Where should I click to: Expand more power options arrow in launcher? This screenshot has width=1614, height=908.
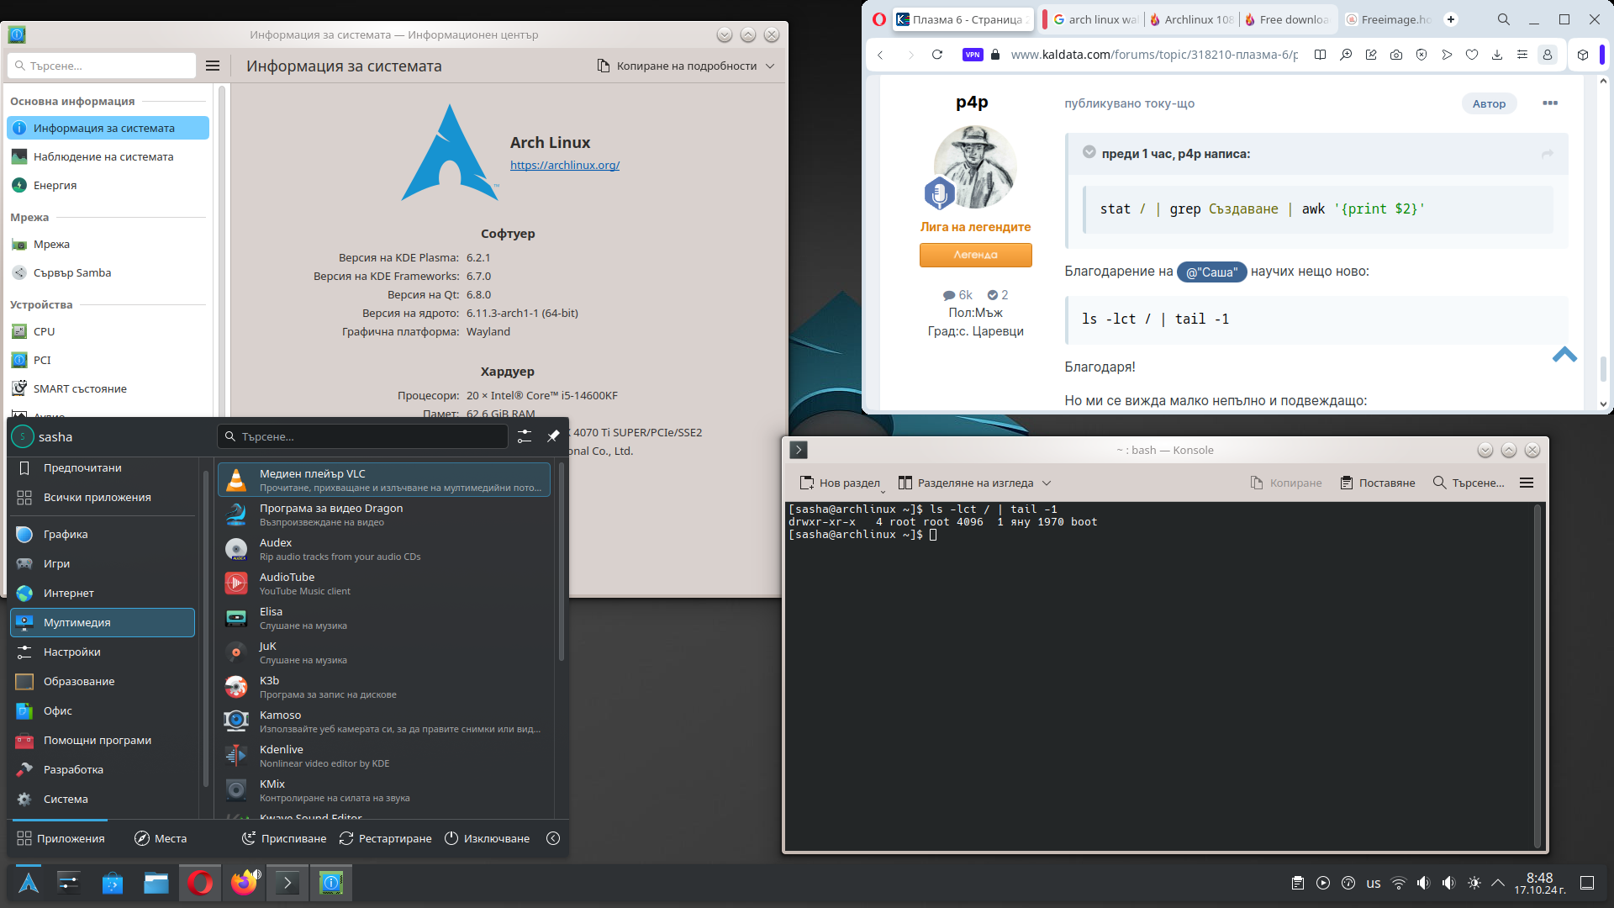[x=553, y=838]
